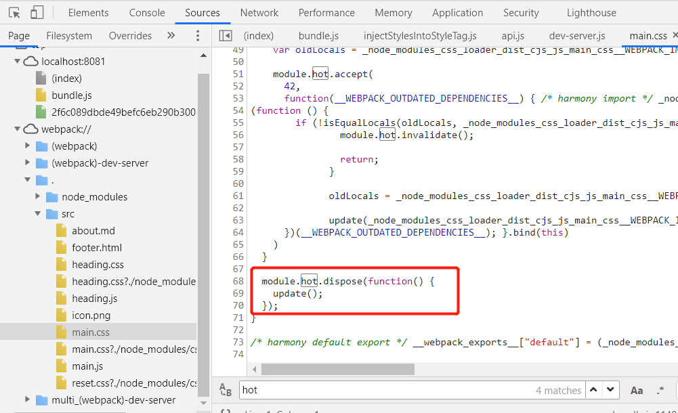Open the Network panel
This screenshot has height=413, width=678.
tap(259, 13)
